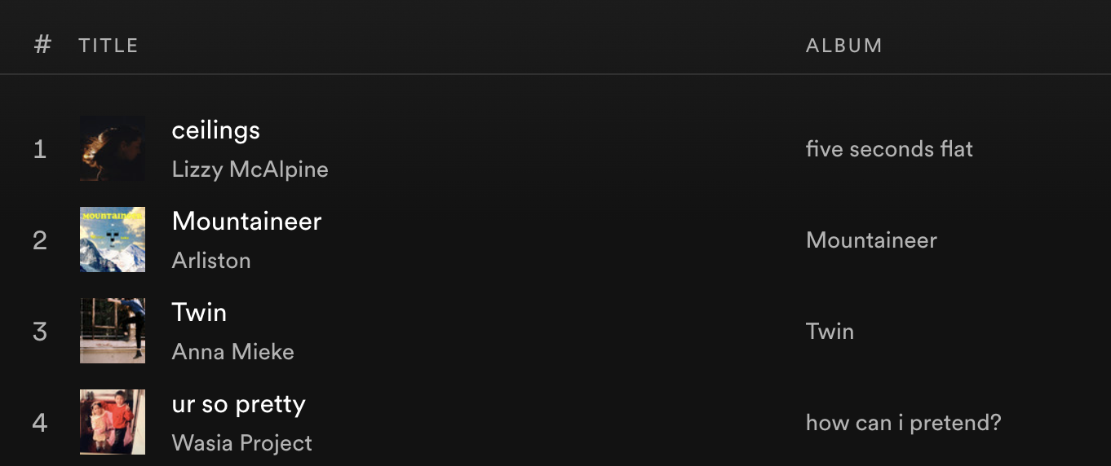Go to the Arliston artist page
The height and width of the screenshot is (466, 1111).
[x=211, y=261]
